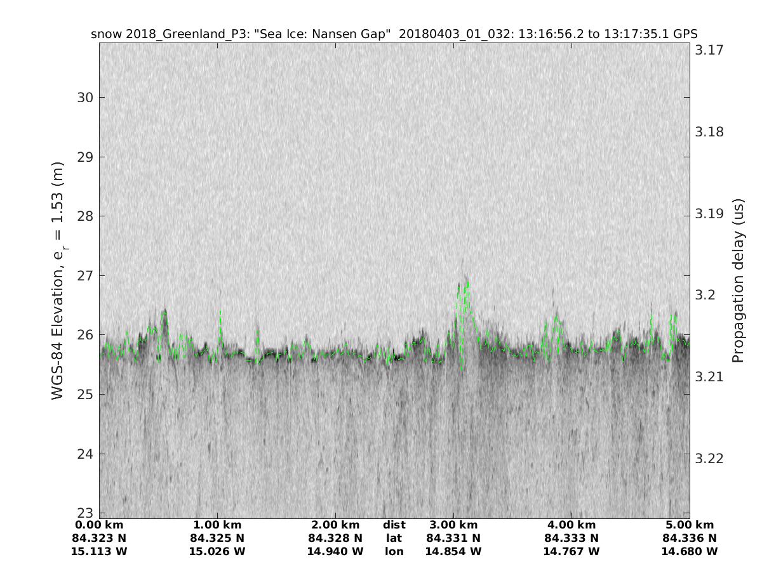Click the '84.336 N' latitude label
The image size is (762, 571).
690,539
